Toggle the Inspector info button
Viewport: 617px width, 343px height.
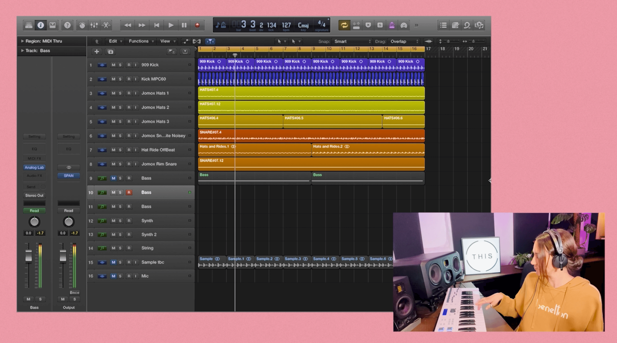(41, 25)
